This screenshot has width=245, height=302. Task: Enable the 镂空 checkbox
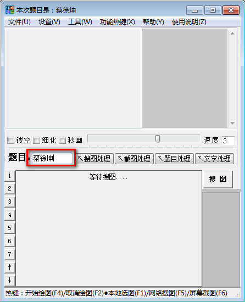coord(10,140)
